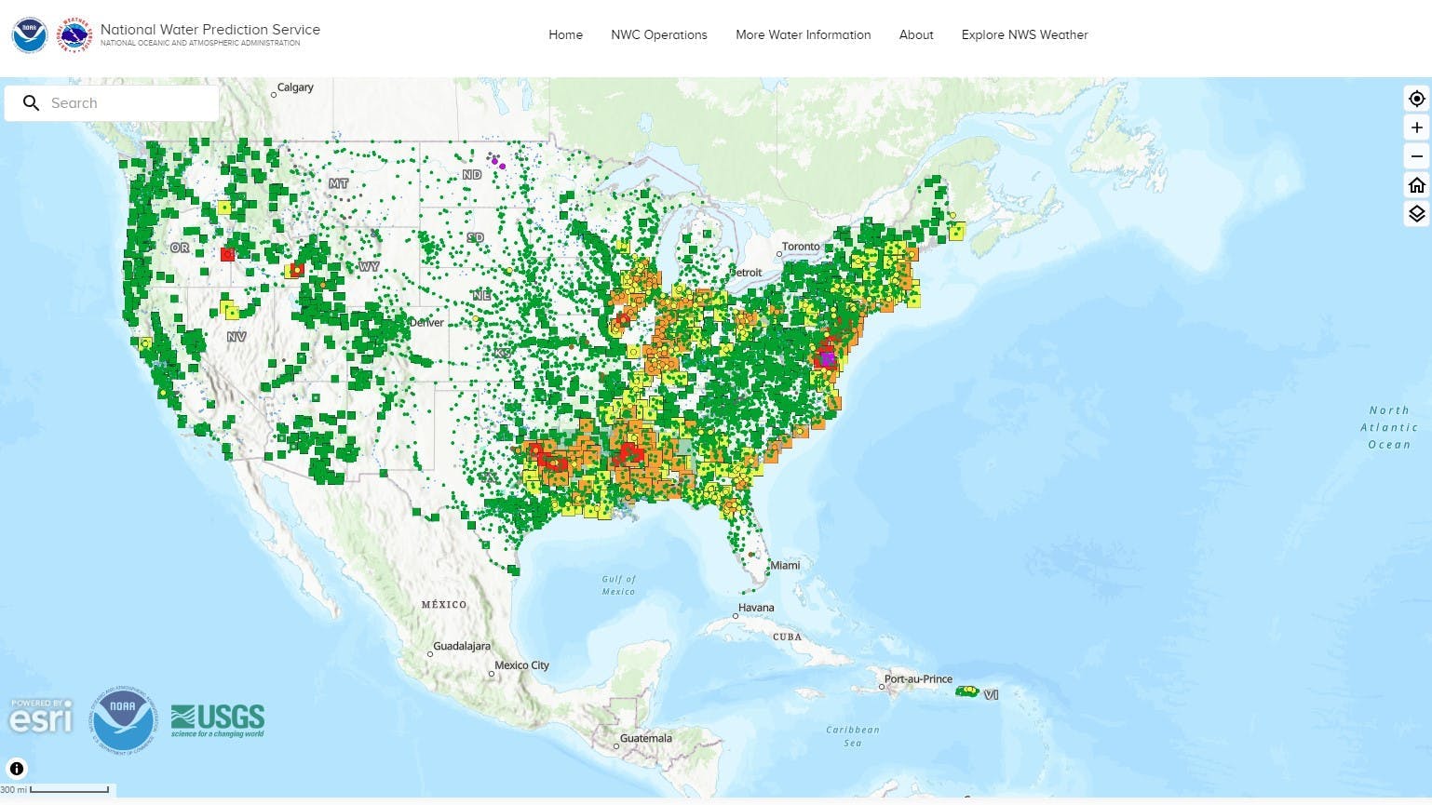
Task: Click the zoom out minus icon
Action: (x=1416, y=156)
